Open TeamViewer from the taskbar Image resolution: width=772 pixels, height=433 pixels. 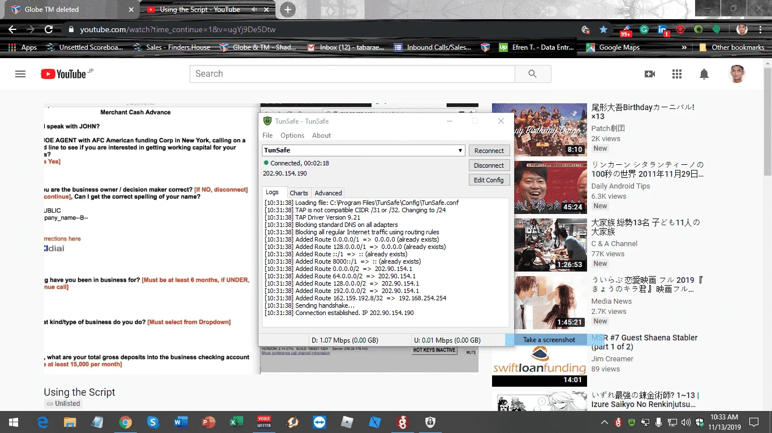(320, 422)
